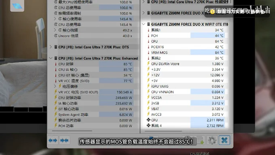The width and height of the screenshot is (275, 155).
Task: Collapse the GIGABYTE Z890M (ITE IT8) group
Action: pyautogui.click(x=144, y=24)
